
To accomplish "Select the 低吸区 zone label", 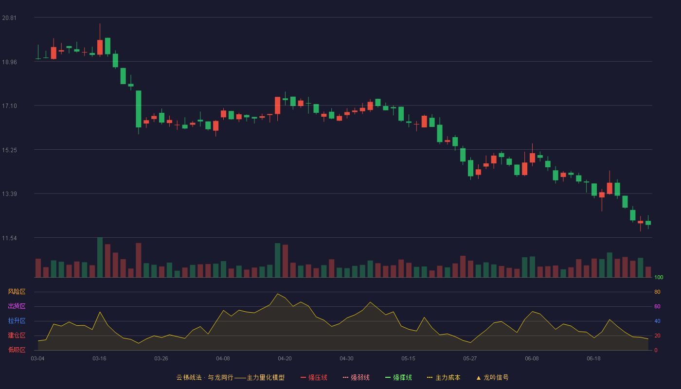I will click(x=17, y=350).
